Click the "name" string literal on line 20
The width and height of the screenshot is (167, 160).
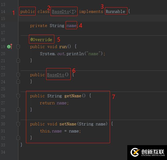94,54
